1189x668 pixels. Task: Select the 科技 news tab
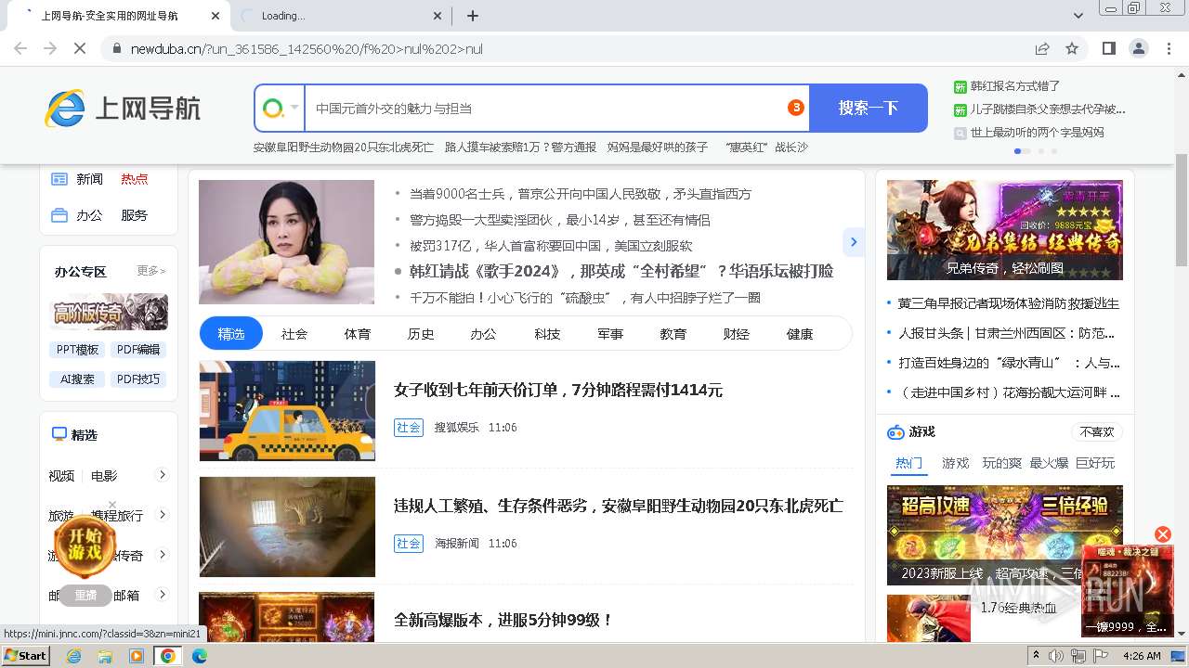pos(547,334)
